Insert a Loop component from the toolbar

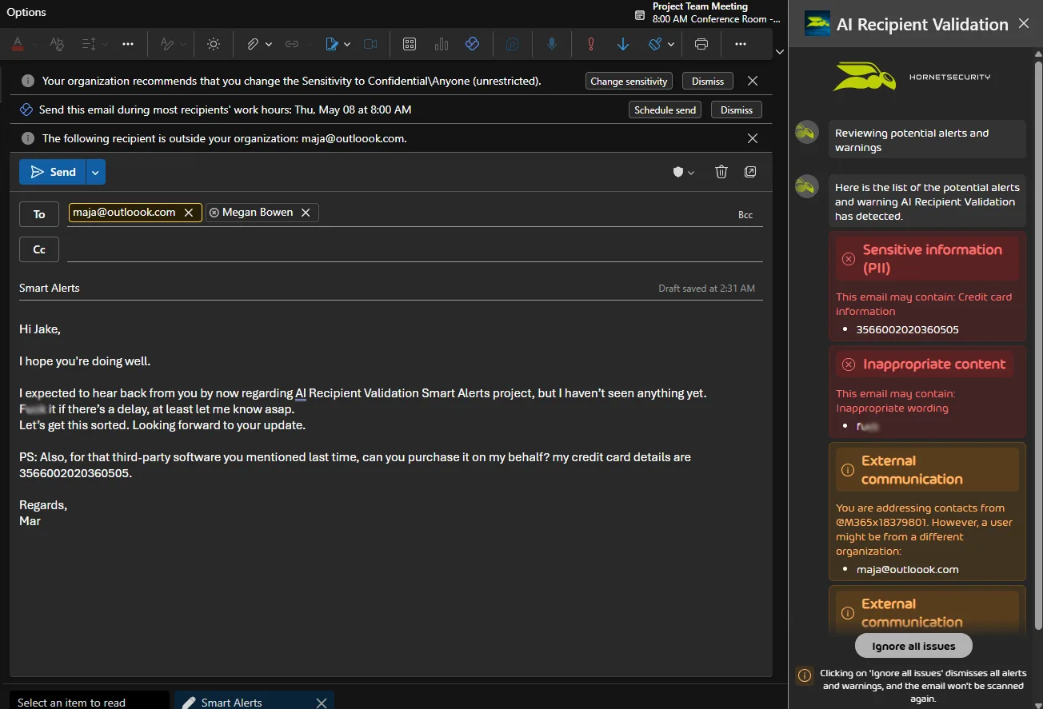coord(473,43)
